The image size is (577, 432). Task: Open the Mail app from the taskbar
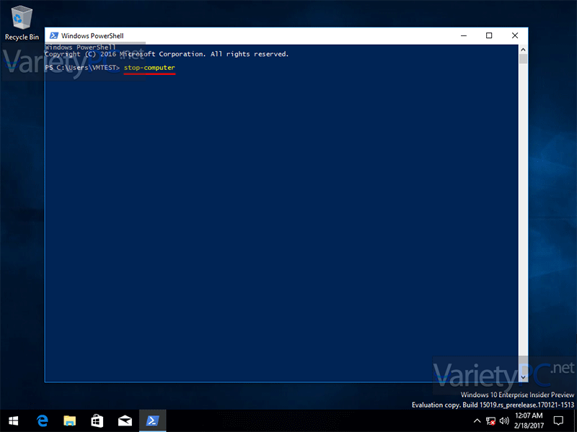coord(125,420)
